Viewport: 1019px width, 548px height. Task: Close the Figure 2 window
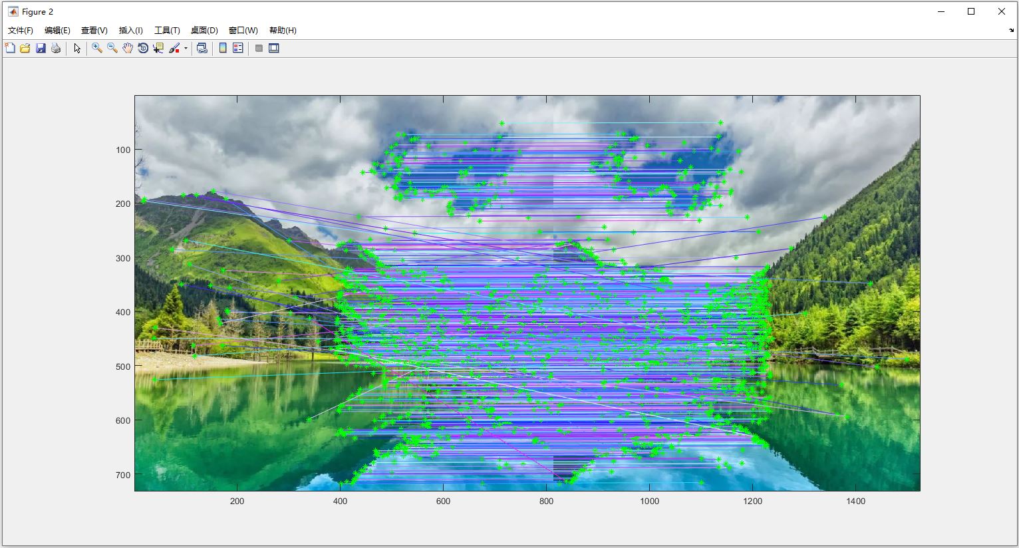(1002, 11)
